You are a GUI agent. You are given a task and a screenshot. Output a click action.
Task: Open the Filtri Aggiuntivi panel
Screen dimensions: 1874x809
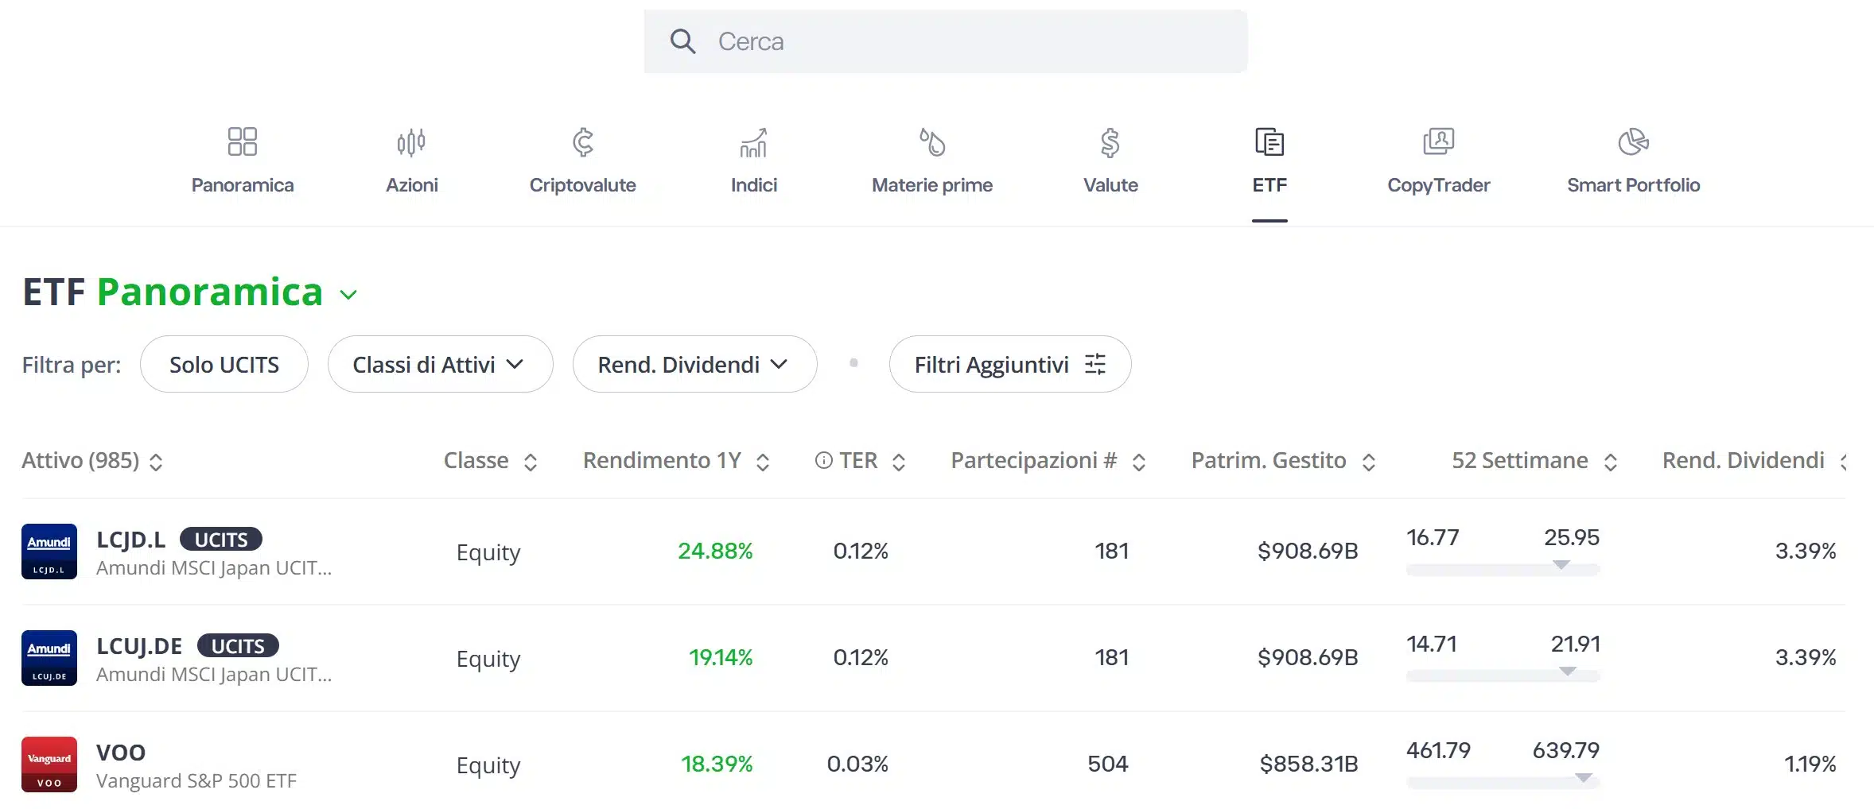(x=1009, y=364)
